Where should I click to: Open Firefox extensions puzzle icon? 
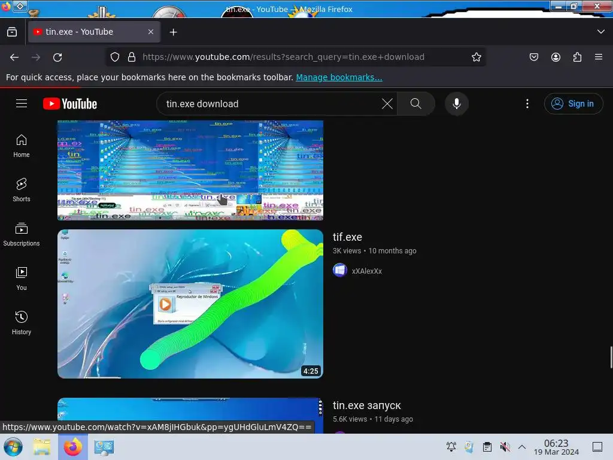(x=577, y=57)
